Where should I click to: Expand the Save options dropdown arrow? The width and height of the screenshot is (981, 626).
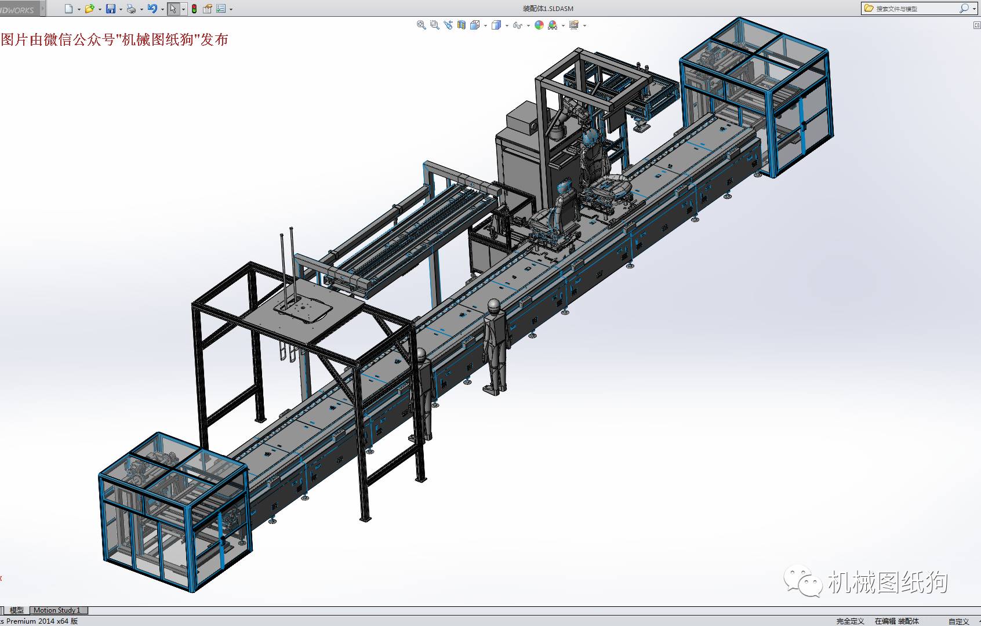(121, 9)
